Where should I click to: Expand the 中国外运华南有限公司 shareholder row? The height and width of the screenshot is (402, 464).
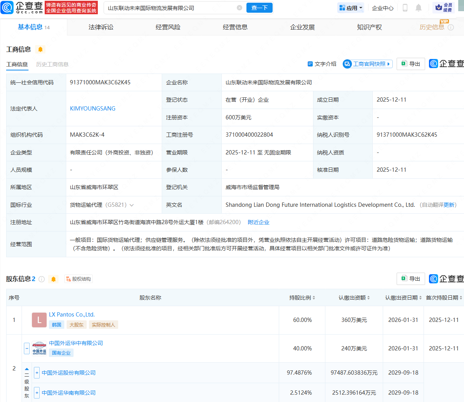37,393
